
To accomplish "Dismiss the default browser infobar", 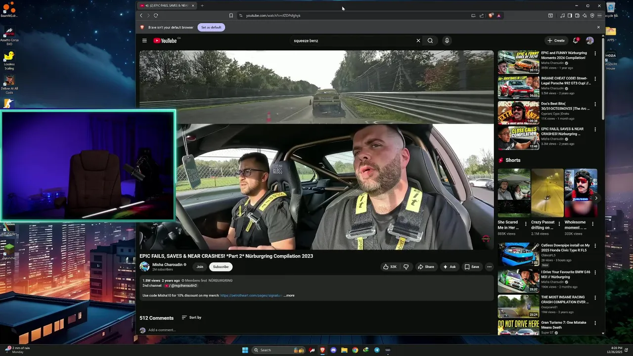I will pos(598,27).
